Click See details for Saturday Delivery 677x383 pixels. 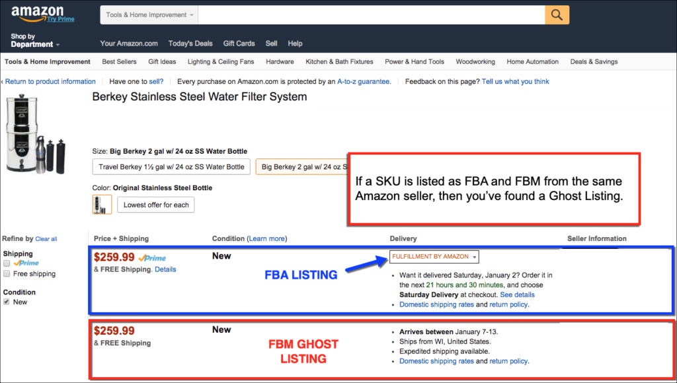point(517,295)
